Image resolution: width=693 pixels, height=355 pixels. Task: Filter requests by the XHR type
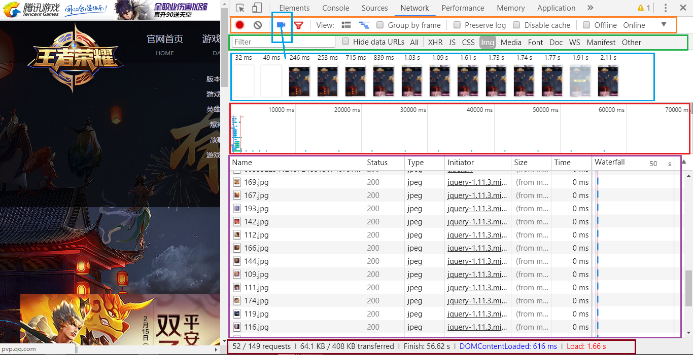(435, 43)
